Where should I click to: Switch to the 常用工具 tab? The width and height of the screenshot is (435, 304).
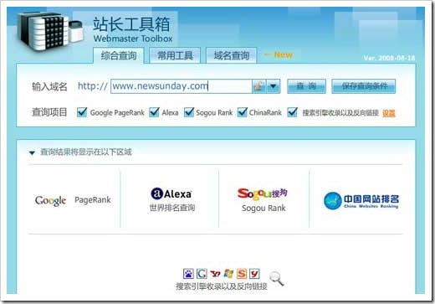click(x=175, y=55)
